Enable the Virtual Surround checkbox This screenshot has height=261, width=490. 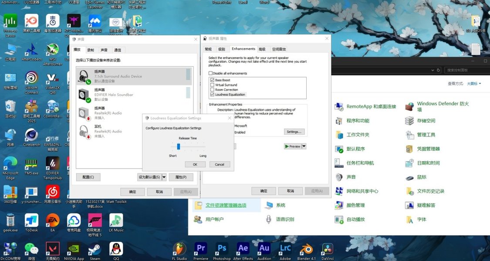tap(213, 85)
